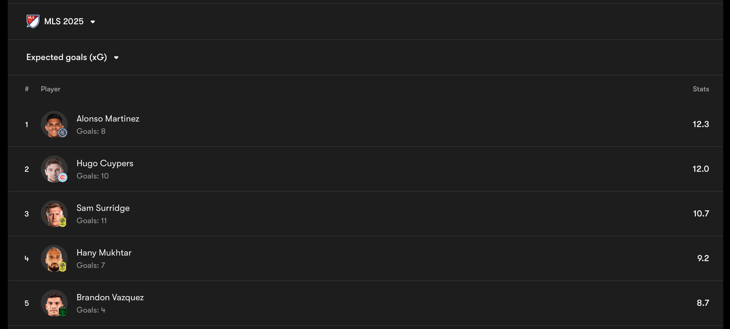Click the Stats column header
This screenshot has height=329, width=730.
pyautogui.click(x=701, y=89)
